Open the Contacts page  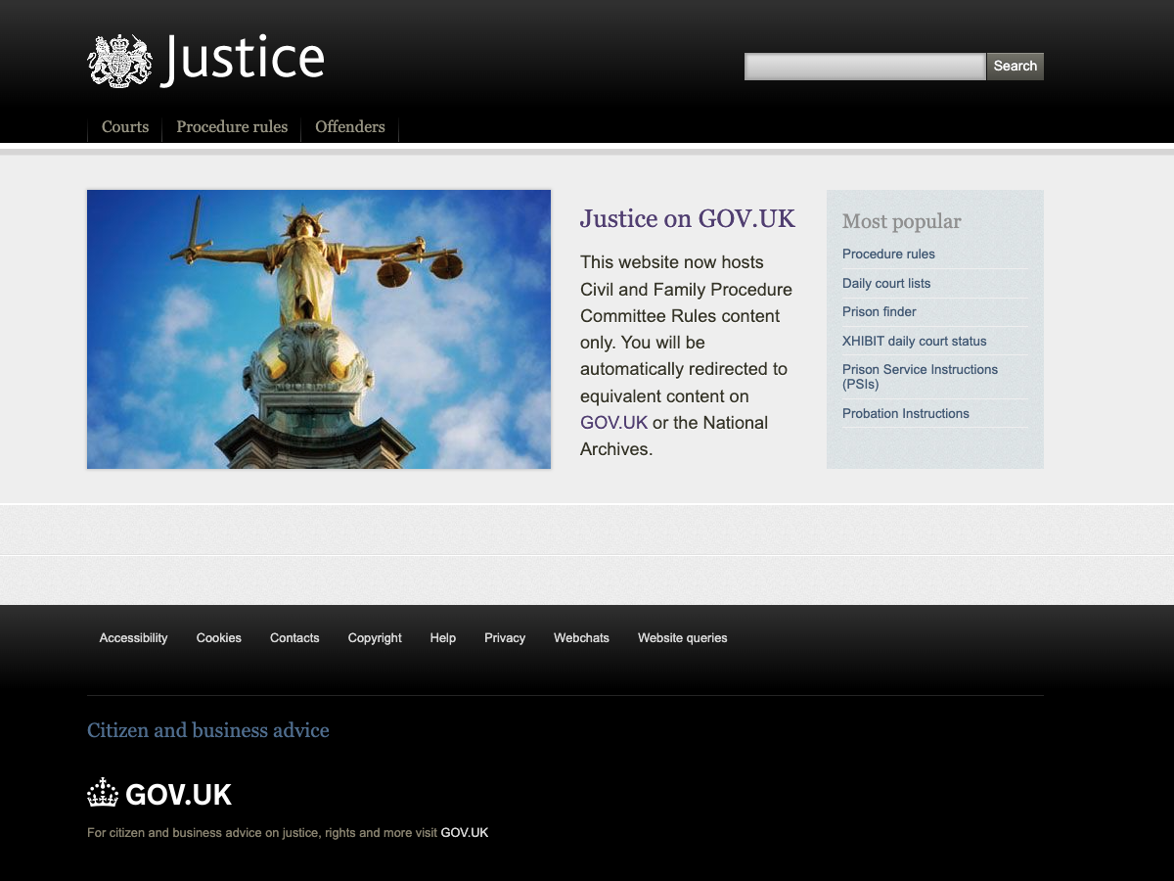tap(294, 637)
